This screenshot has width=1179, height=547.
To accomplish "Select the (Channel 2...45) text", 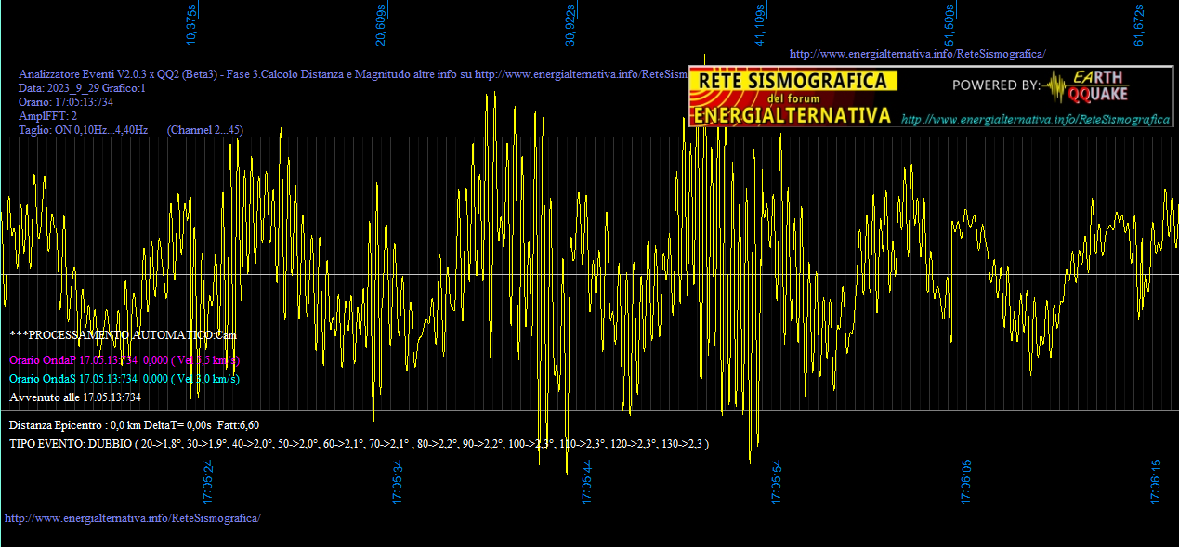I will 205,130.
